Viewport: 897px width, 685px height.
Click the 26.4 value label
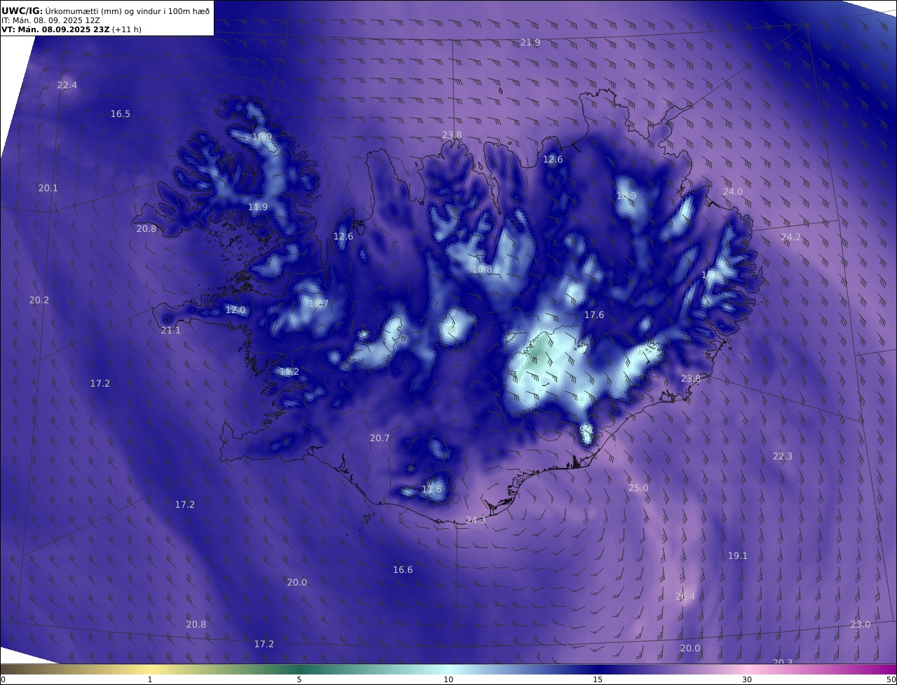pyautogui.click(x=685, y=597)
